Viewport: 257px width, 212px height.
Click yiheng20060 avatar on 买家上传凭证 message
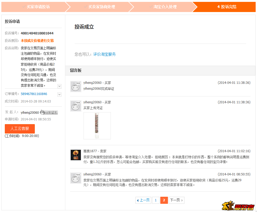(76, 106)
